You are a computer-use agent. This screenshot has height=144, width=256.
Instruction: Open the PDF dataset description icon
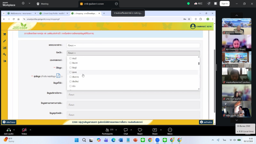[x=58, y=76]
